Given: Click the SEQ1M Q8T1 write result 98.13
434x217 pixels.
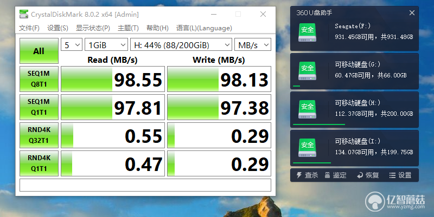Looking at the screenshot, I should click(219, 79).
